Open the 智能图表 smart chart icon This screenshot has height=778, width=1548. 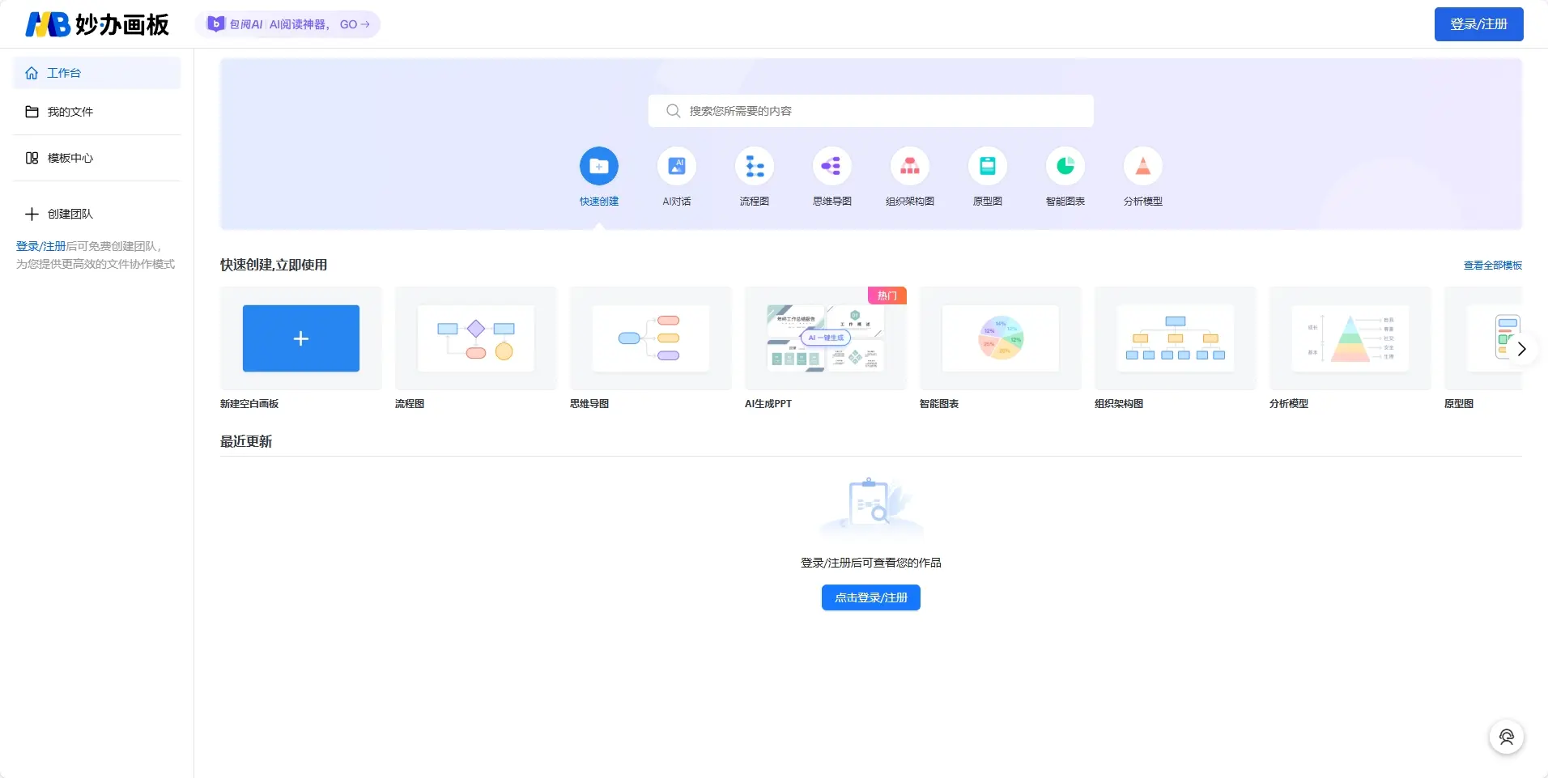1065,166
